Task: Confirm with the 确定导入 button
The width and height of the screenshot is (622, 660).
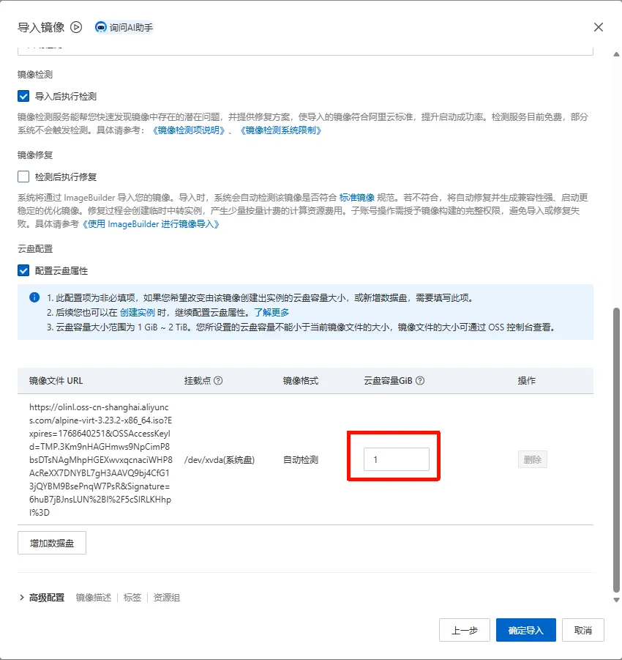Action: (525, 630)
